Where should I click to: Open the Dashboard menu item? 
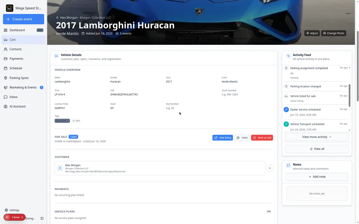coord(24,30)
